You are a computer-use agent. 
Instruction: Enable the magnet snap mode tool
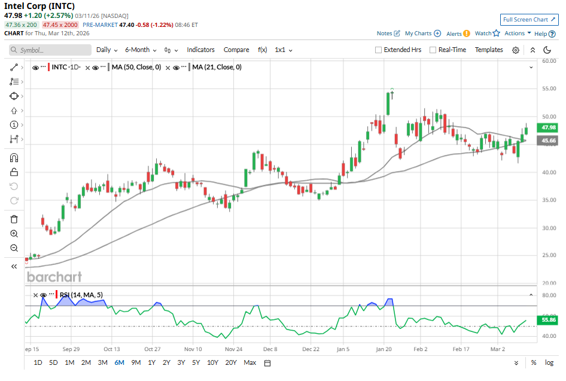(x=14, y=158)
